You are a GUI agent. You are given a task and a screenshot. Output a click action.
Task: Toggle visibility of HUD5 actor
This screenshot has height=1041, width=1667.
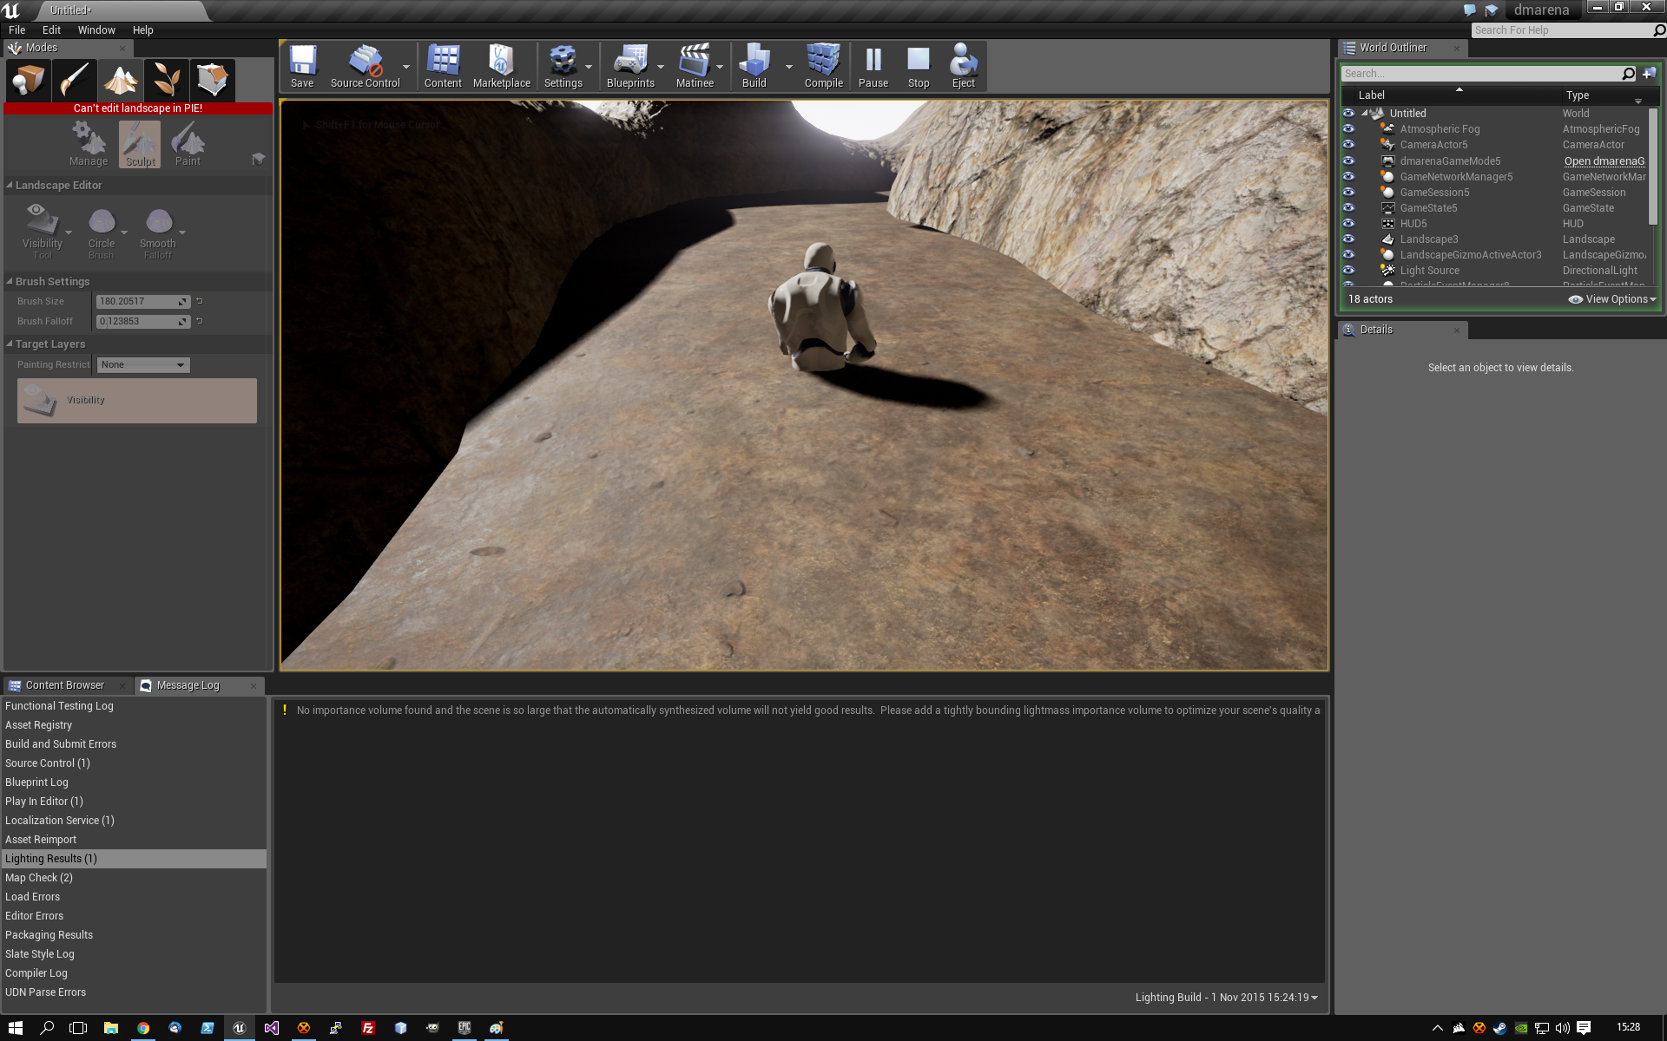1348,224
